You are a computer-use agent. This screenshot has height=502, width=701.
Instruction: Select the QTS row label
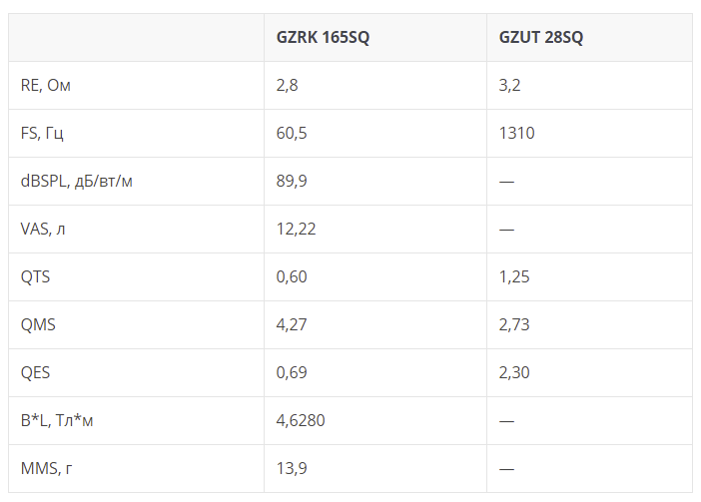click(x=35, y=276)
